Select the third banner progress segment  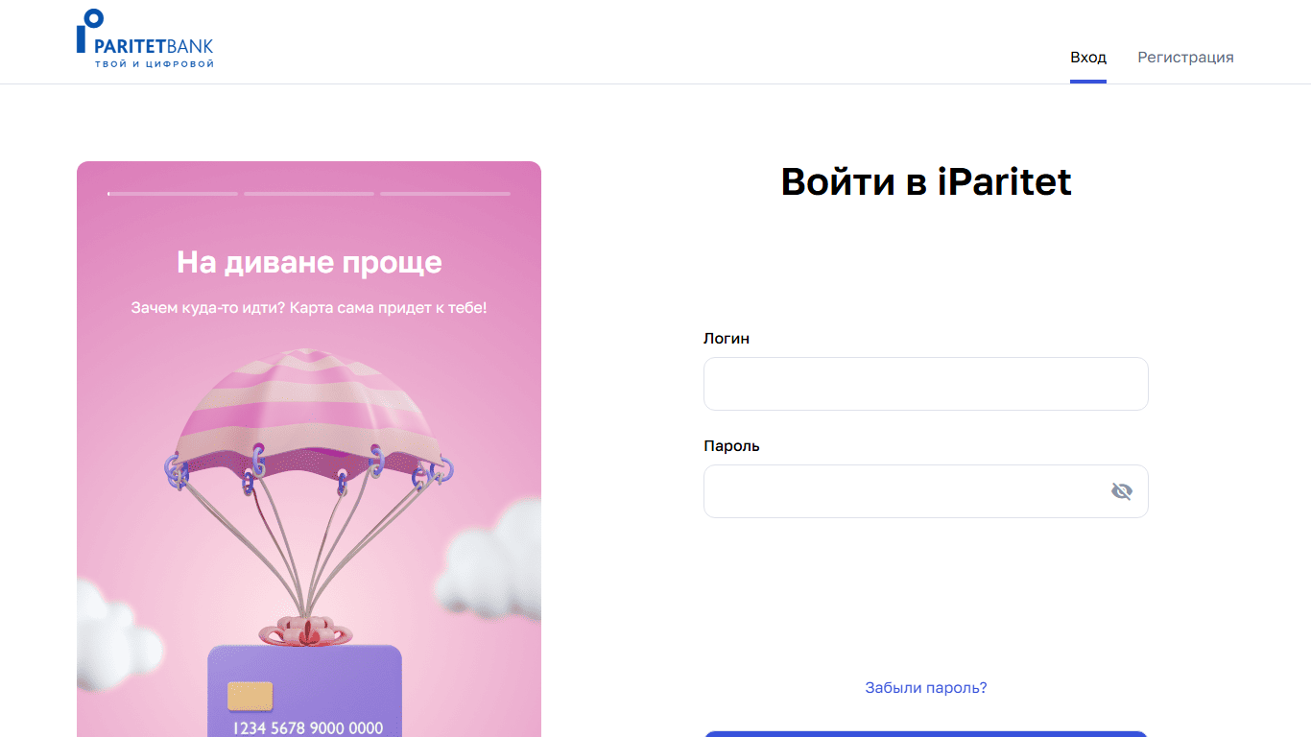click(x=445, y=194)
